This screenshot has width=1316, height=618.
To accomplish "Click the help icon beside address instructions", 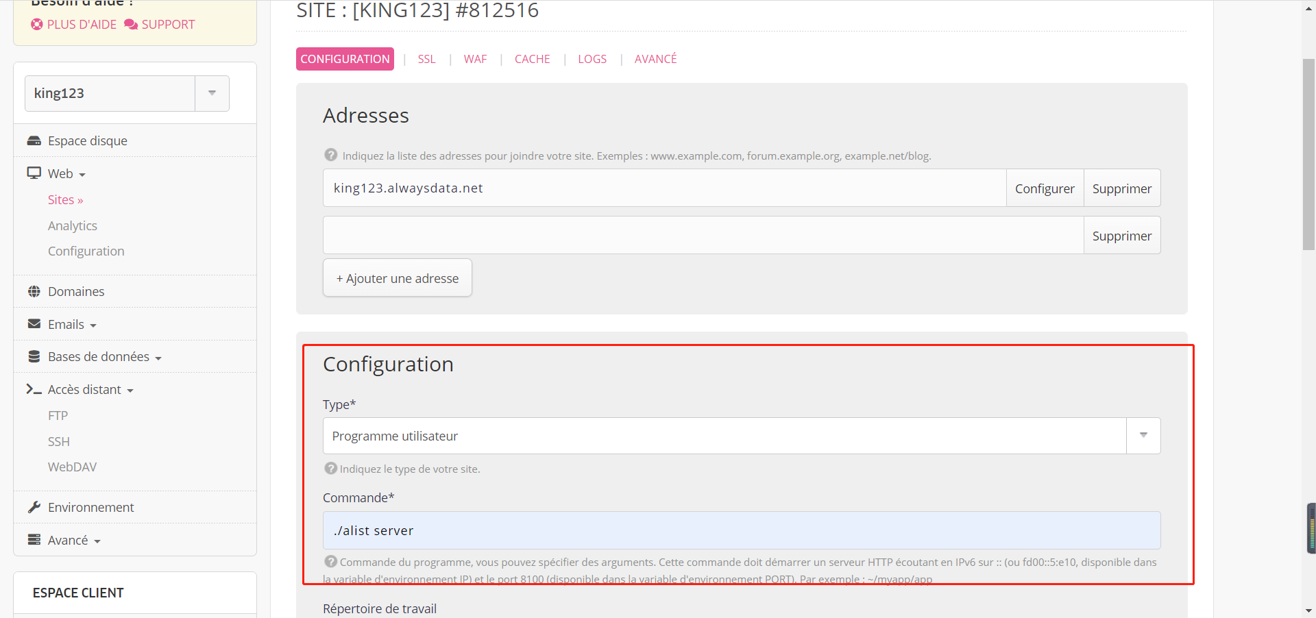I will (331, 156).
